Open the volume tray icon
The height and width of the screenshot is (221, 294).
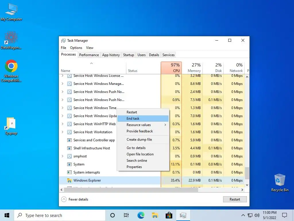(x=257, y=215)
